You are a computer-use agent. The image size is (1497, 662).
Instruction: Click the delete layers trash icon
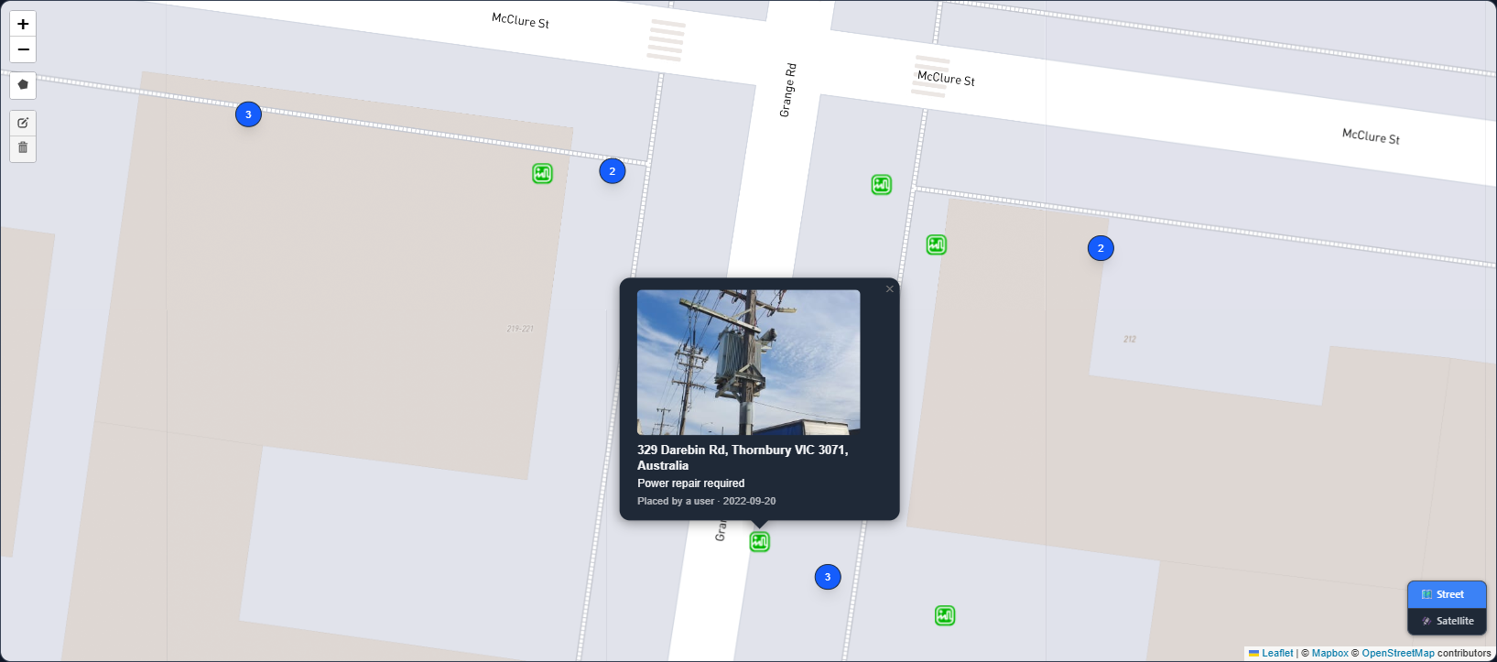(23, 148)
